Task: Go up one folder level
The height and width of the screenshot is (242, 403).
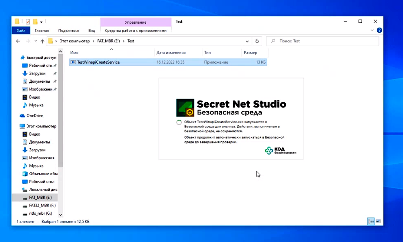Action: pos(42,41)
